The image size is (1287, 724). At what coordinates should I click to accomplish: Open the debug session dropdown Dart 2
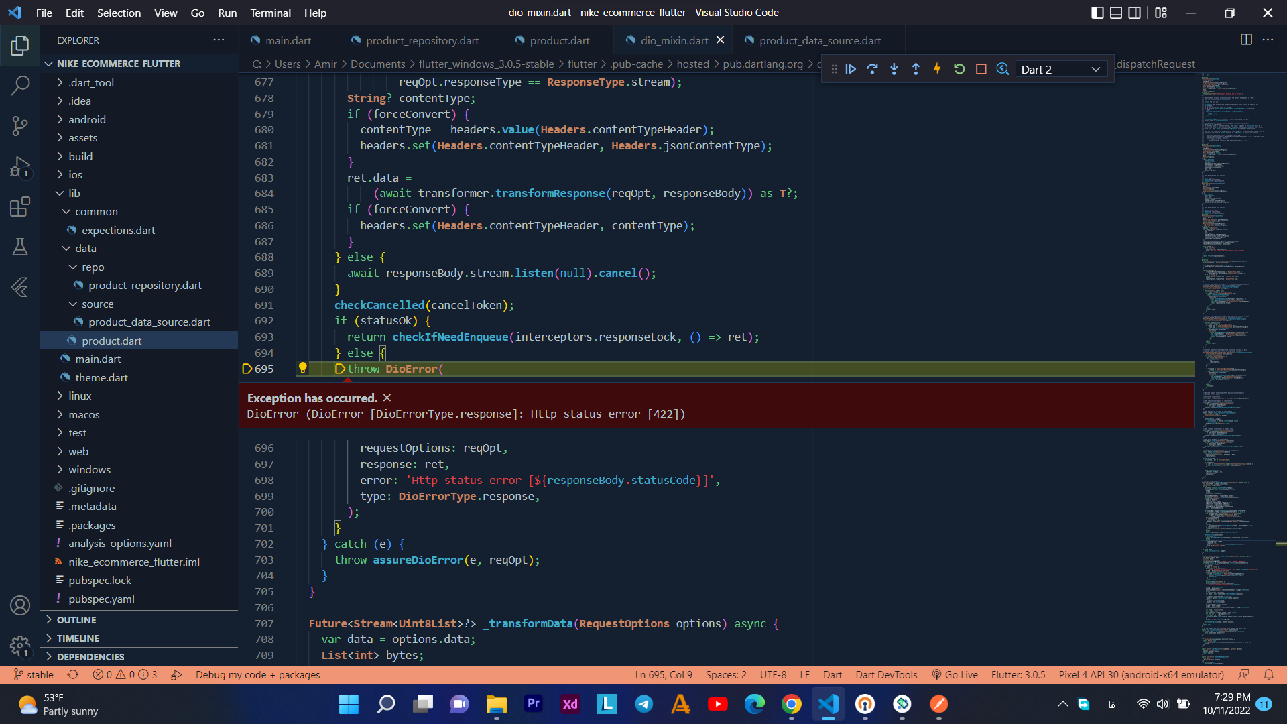1060,70
